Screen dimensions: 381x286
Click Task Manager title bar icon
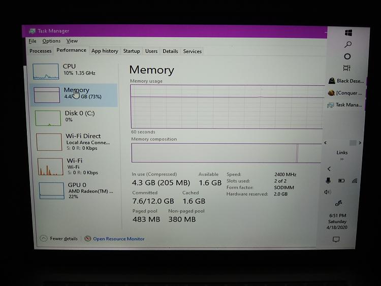(x=32, y=31)
